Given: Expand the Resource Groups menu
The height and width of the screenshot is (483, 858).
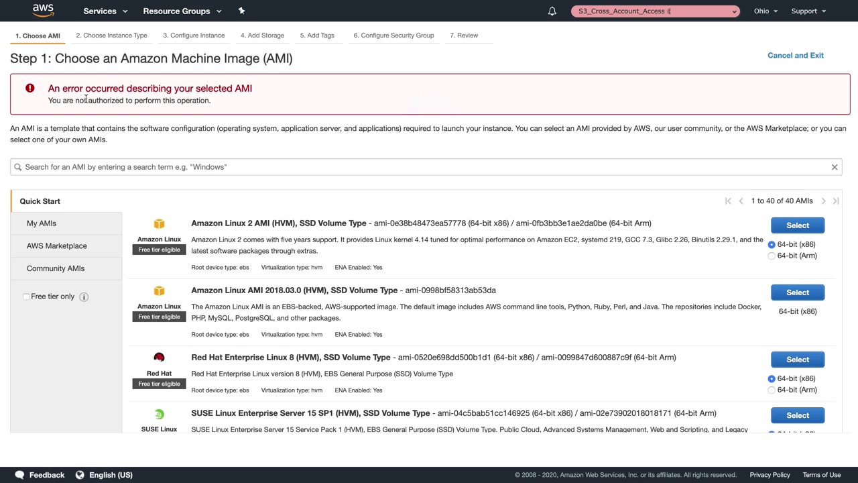Looking at the screenshot, I should coord(182,11).
